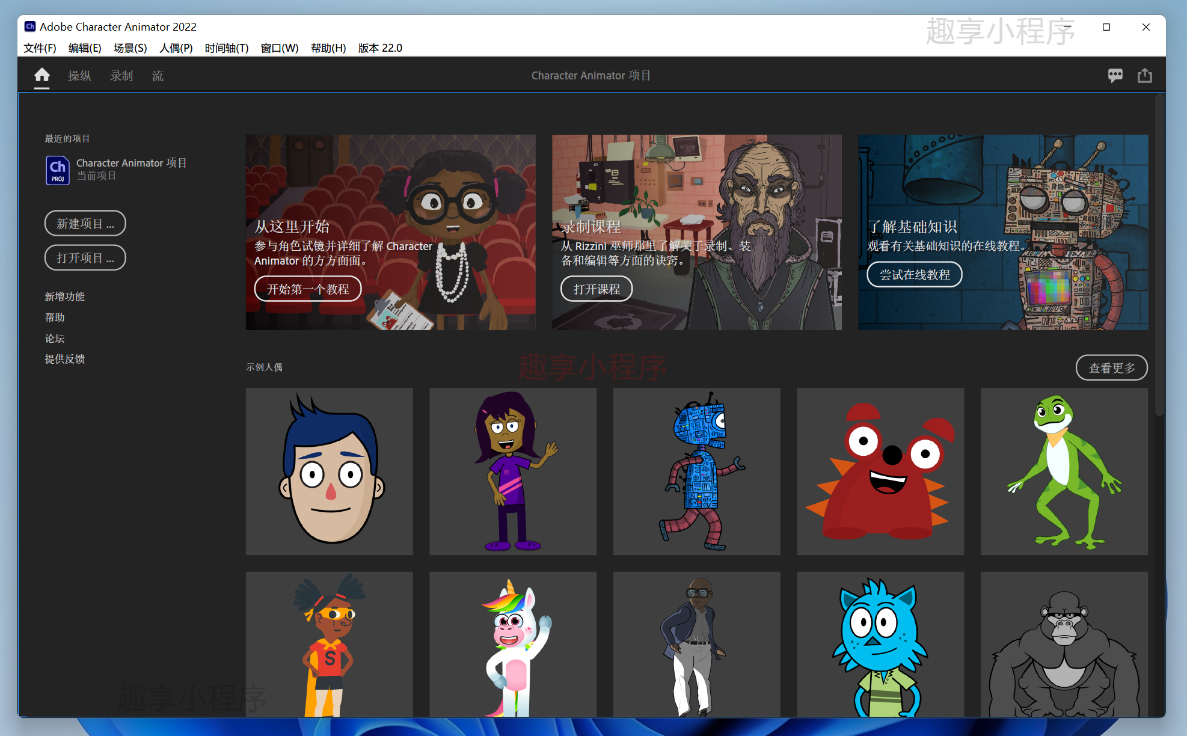The height and width of the screenshot is (736, 1187).
Task: Select the man in suit puppet
Action: tap(697, 644)
